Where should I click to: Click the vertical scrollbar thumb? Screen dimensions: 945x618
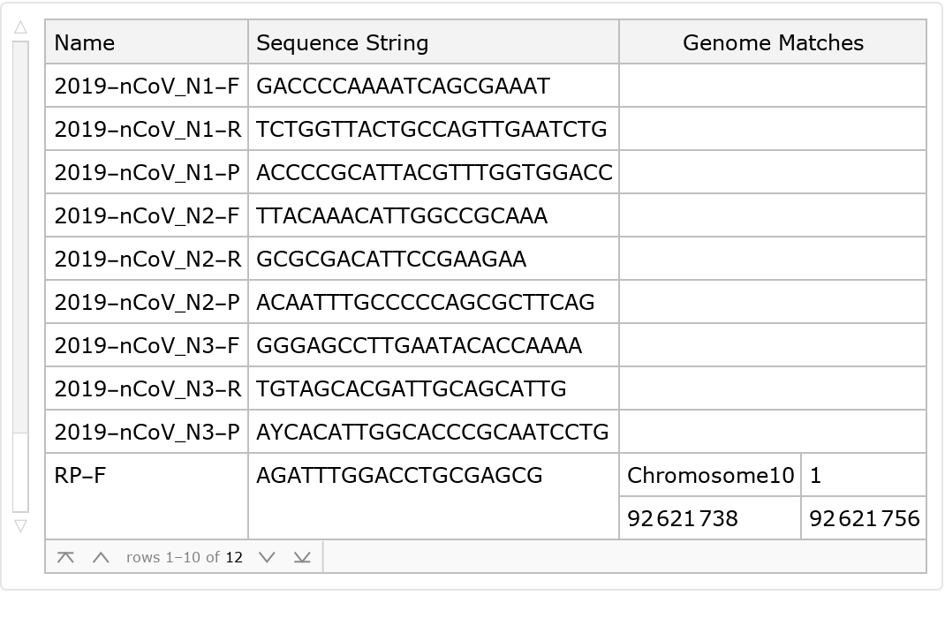(x=20, y=237)
